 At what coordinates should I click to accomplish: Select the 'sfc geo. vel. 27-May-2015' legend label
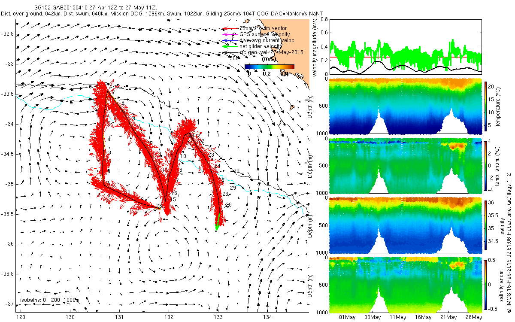pos(271,52)
